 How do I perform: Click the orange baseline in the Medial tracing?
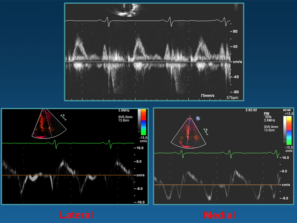(215, 185)
